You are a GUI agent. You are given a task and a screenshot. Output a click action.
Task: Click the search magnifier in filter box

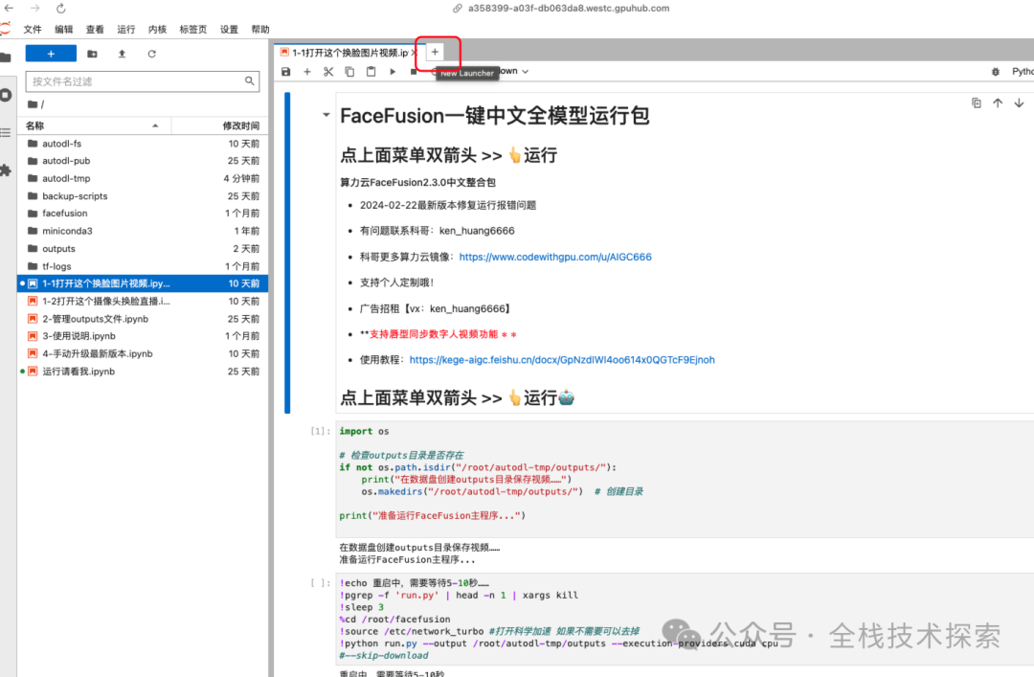point(249,80)
